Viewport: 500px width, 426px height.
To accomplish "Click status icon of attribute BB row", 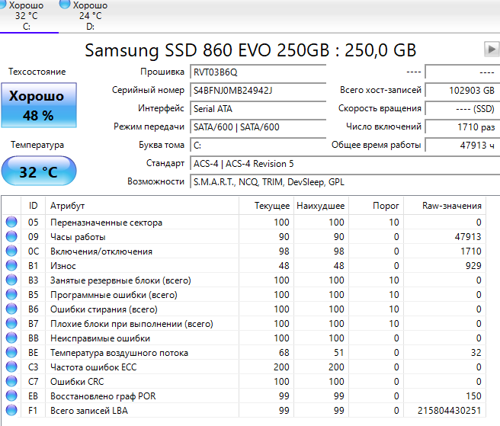I will tap(11, 338).
